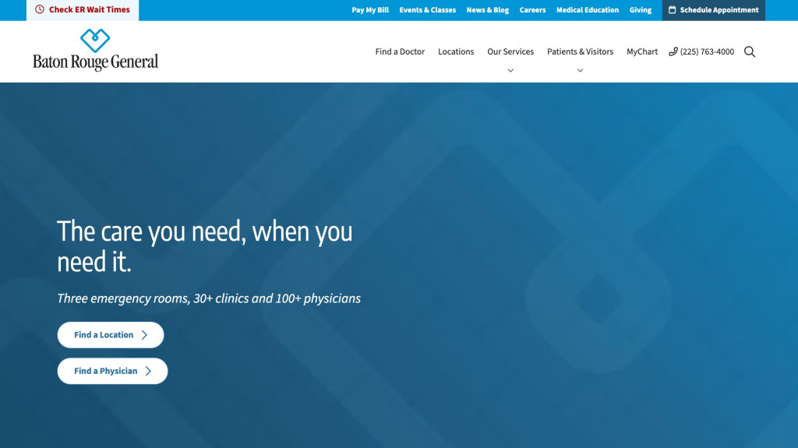Expand the Our Services chevron

510,70
